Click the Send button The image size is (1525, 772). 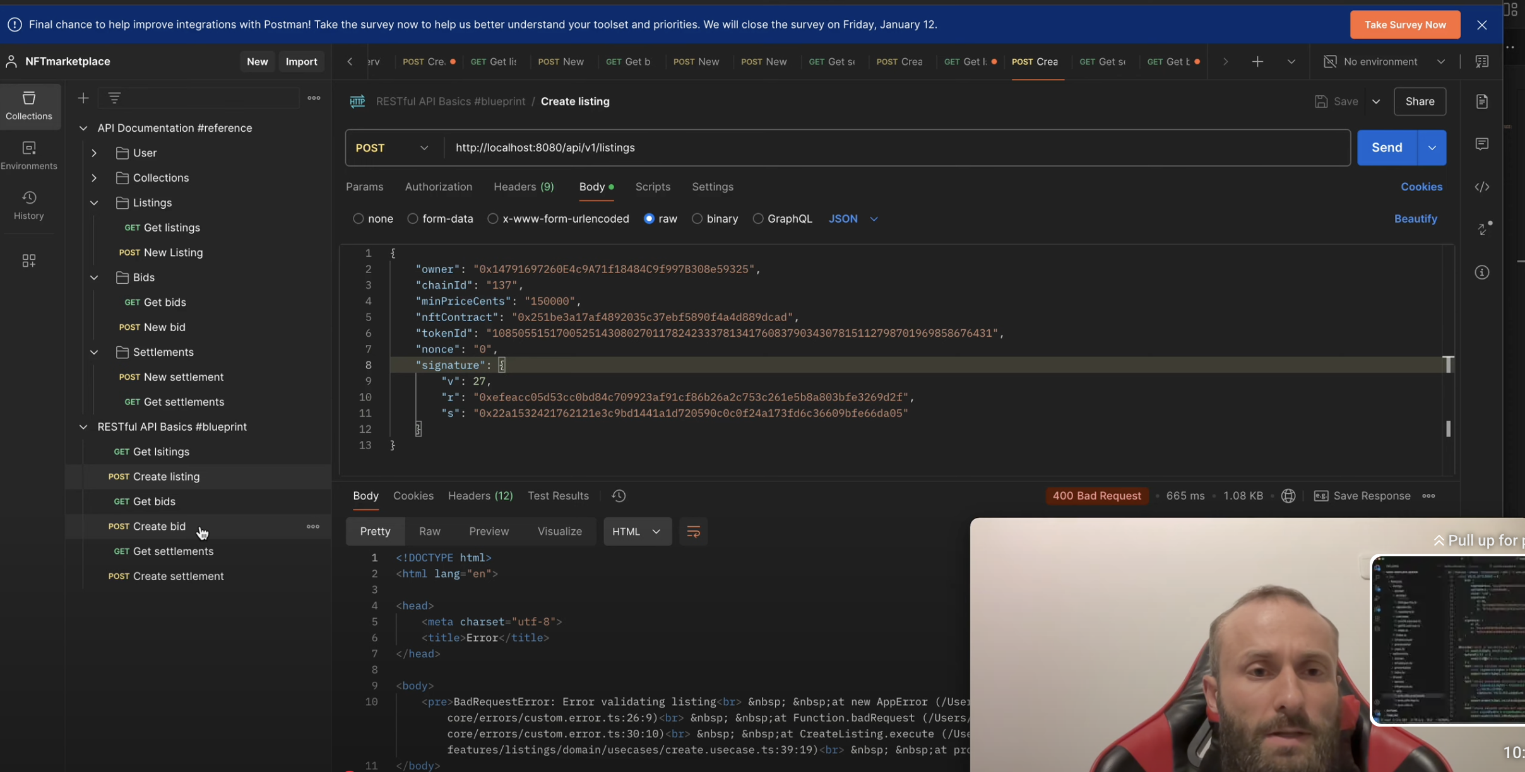tap(1386, 148)
